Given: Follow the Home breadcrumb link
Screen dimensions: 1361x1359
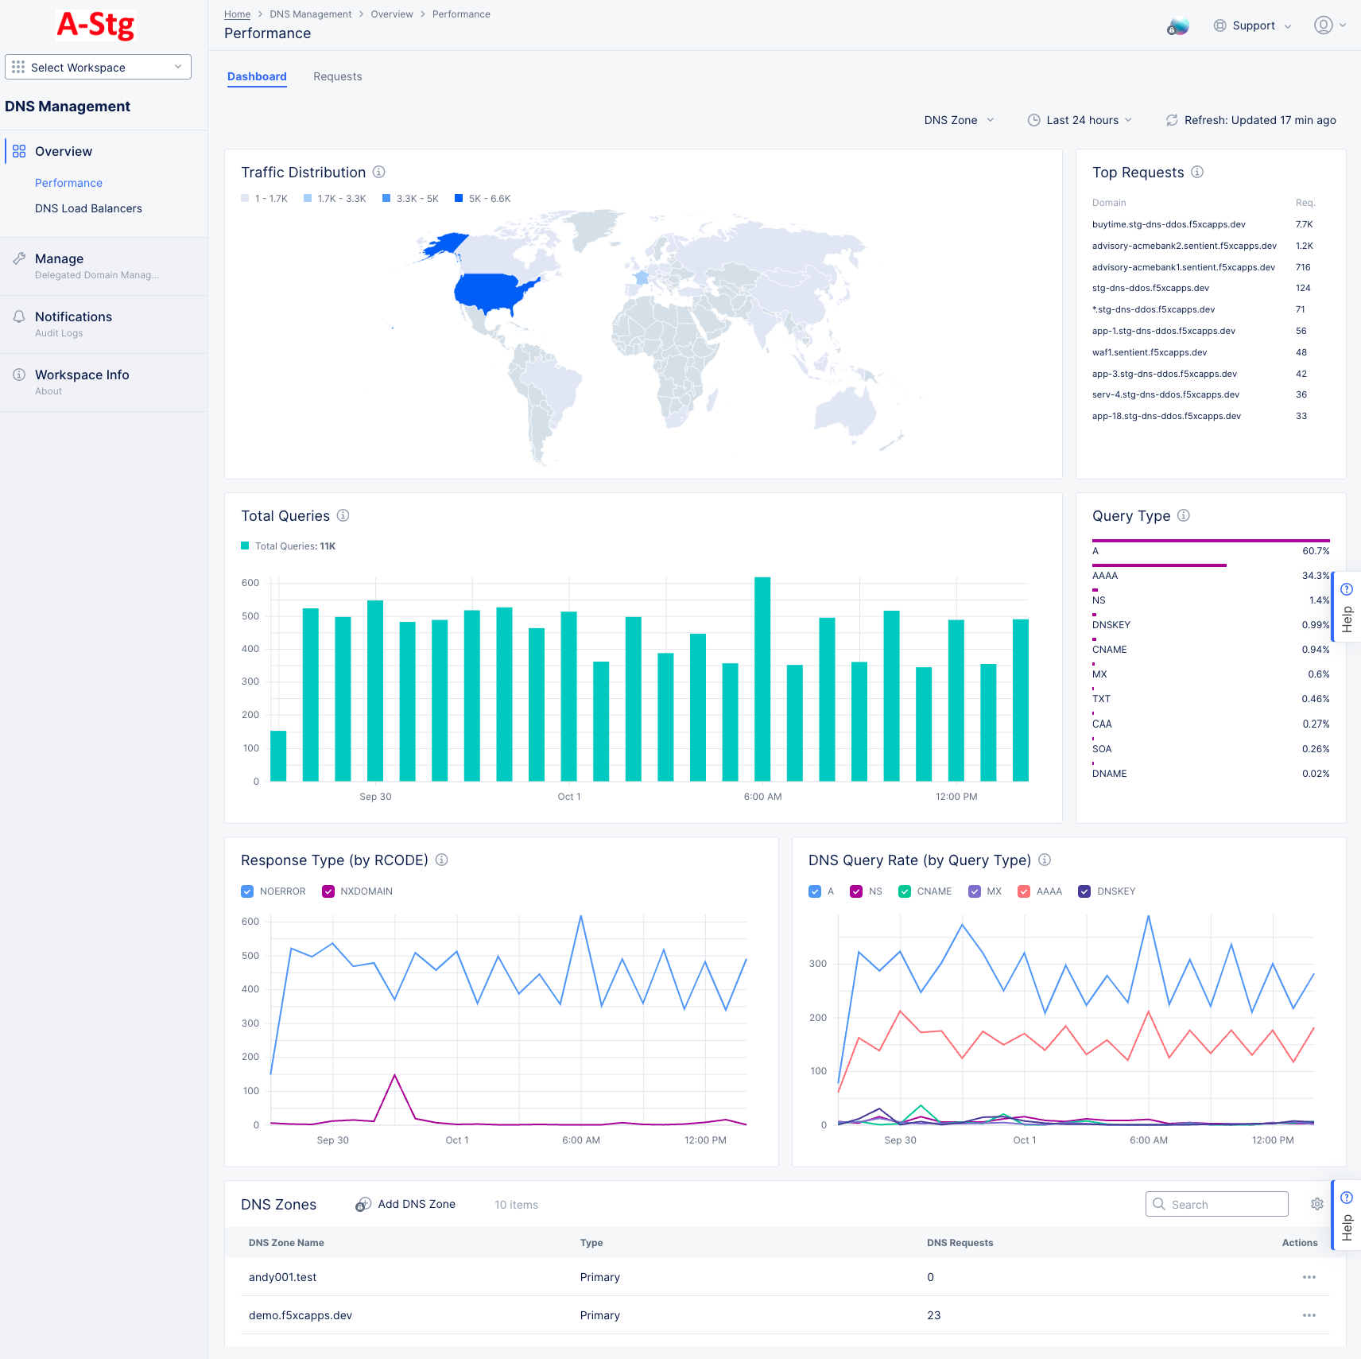Looking at the screenshot, I should point(237,14).
